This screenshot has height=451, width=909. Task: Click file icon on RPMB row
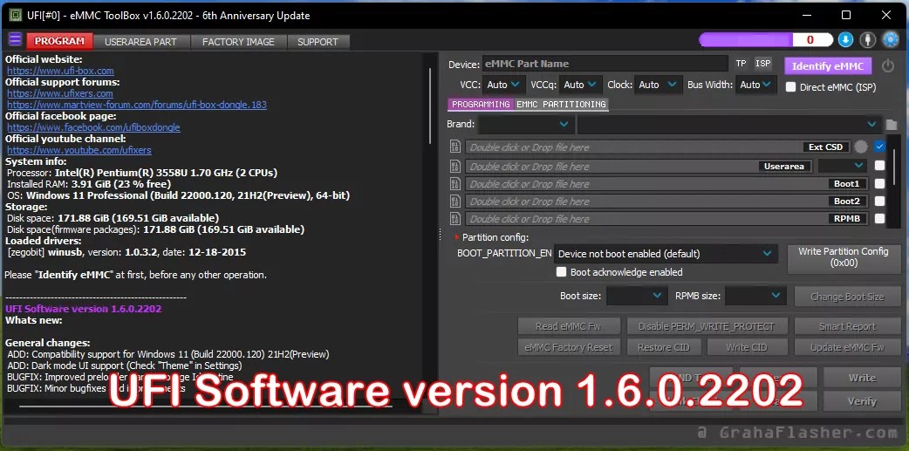[455, 219]
